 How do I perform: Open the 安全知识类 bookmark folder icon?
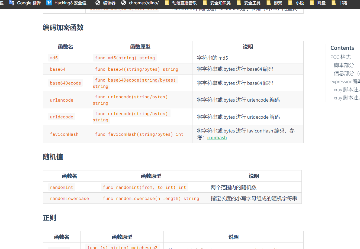coord(205,3)
